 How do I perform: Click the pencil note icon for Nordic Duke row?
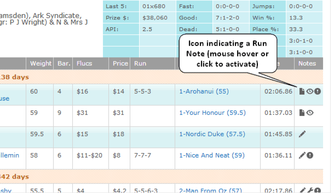coord(303,134)
